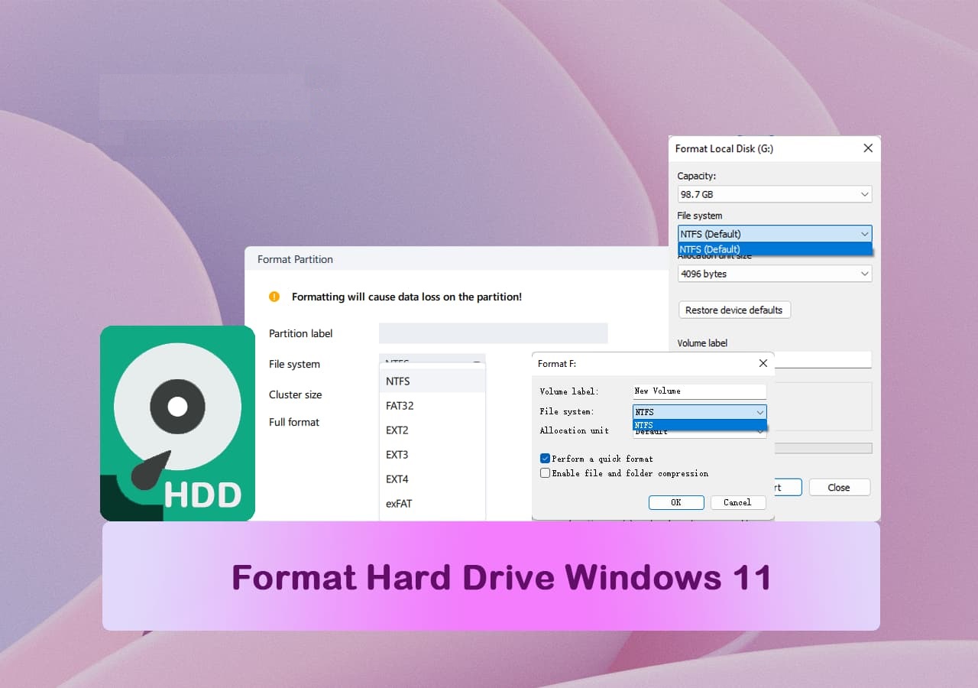Image resolution: width=978 pixels, height=688 pixels.
Task: Click Cancel in the Format F: dialog
Action: (x=737, y=502)
